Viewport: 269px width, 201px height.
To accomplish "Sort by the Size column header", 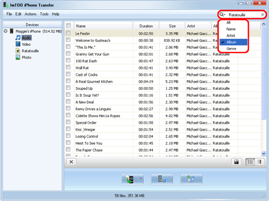I will pos(172,26).
